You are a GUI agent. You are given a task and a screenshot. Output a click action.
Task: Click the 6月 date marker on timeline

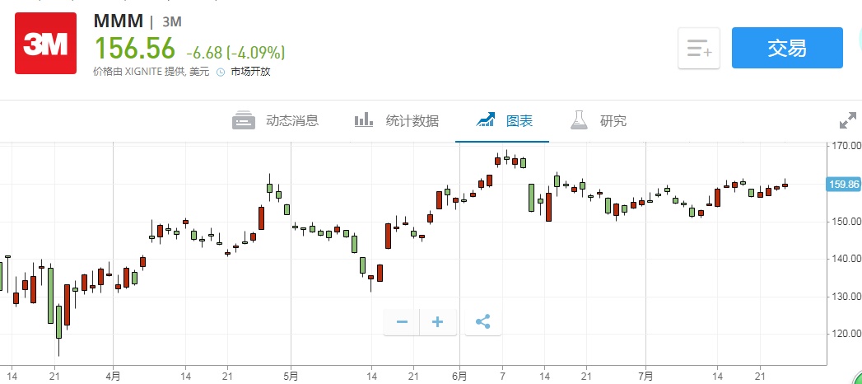[x=460, y=376]
